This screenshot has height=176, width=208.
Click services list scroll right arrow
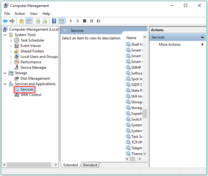click(140, 159)
